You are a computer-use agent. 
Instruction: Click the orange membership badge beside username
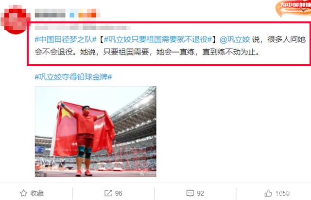(87, 14)
